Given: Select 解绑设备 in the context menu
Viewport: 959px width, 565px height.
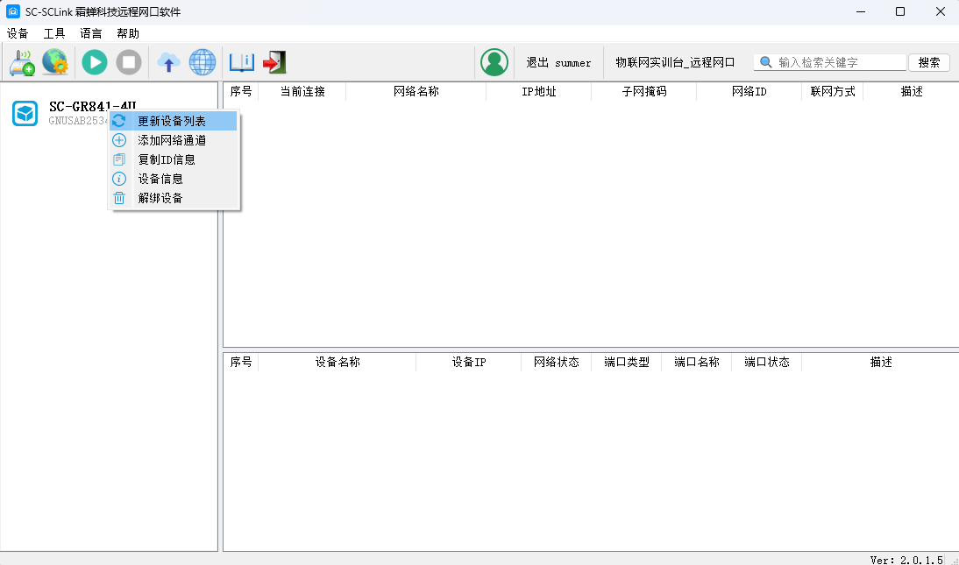Looking at the screenshot, I should coord(160,198).
